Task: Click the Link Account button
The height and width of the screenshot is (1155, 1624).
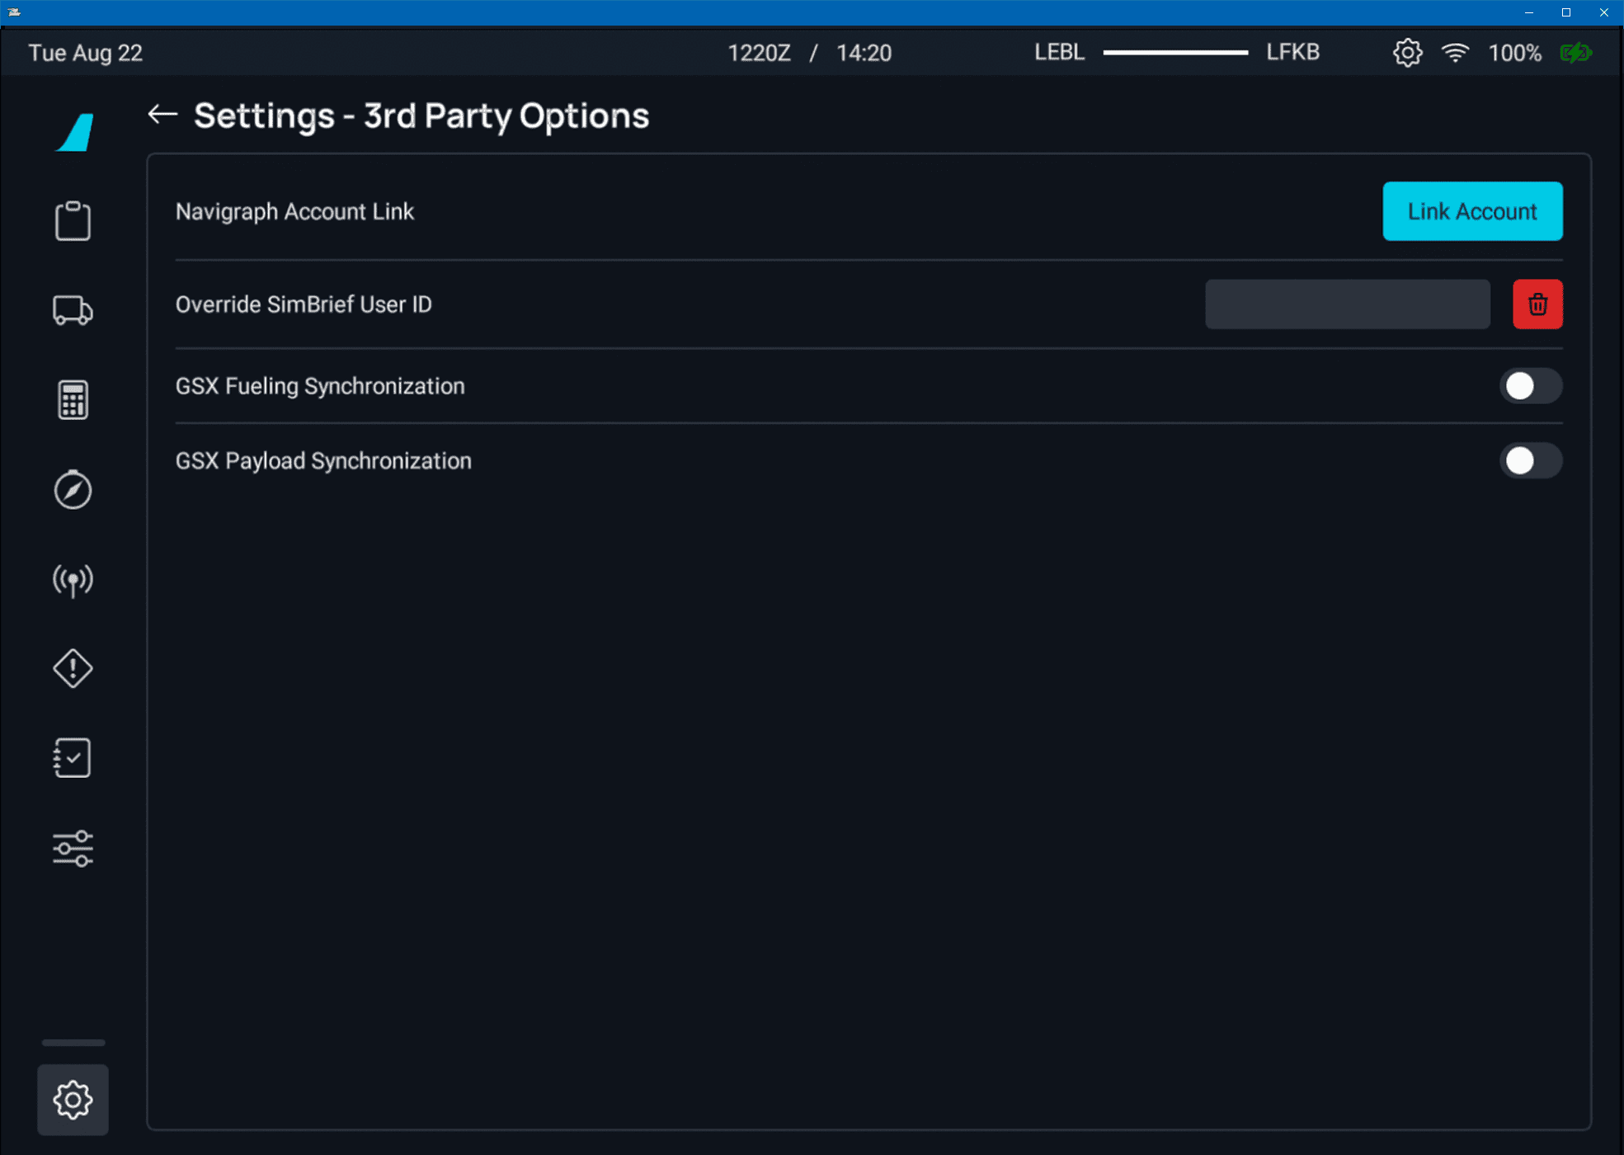Action: coord(1471,211)
